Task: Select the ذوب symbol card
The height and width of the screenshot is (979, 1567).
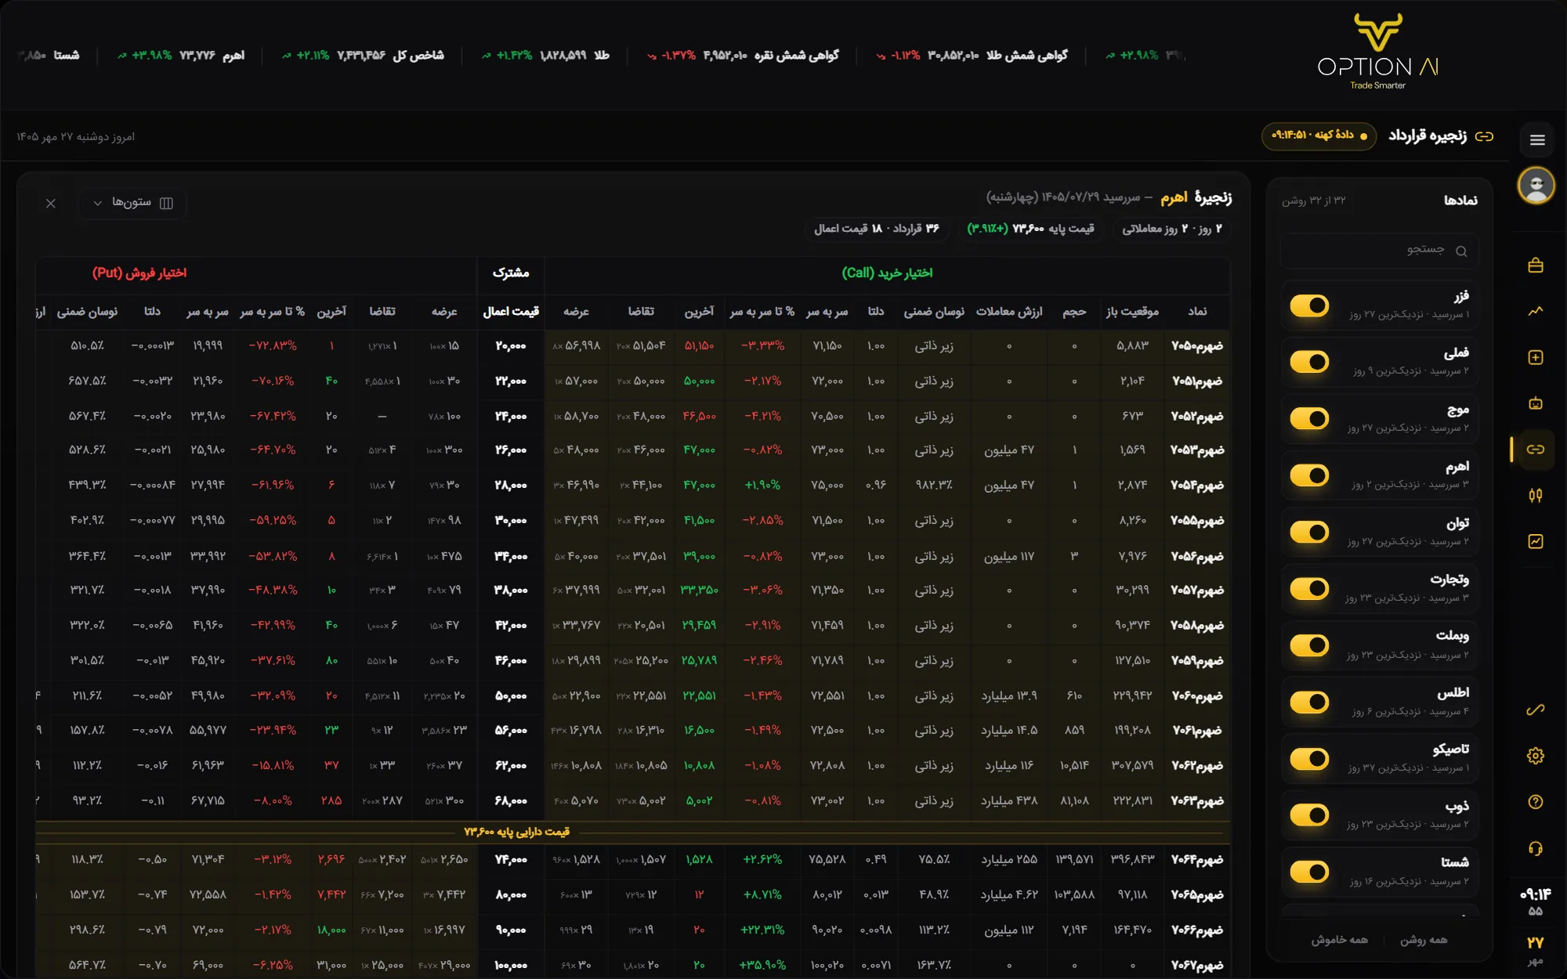Action: pos(1380,815)
